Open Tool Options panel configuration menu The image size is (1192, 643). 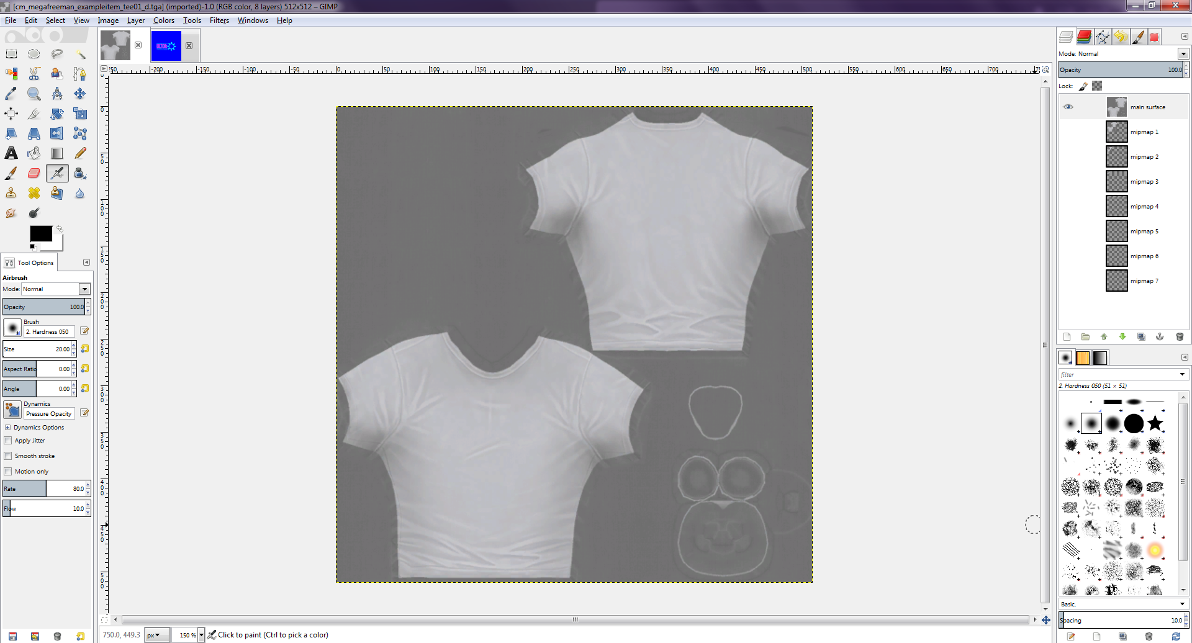86,263
